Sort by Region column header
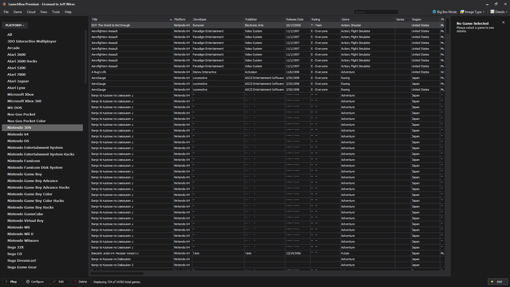The width and height of the screenshot is (510, 287). coord(425,19)
